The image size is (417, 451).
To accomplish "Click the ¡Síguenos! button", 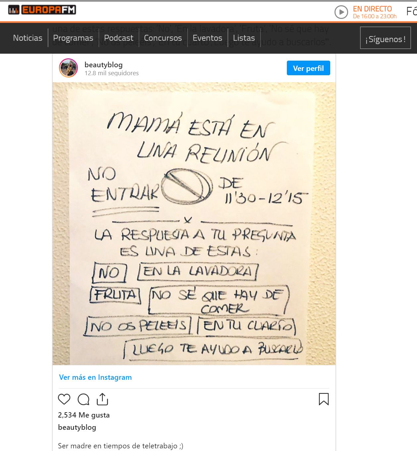I will 386,38.
